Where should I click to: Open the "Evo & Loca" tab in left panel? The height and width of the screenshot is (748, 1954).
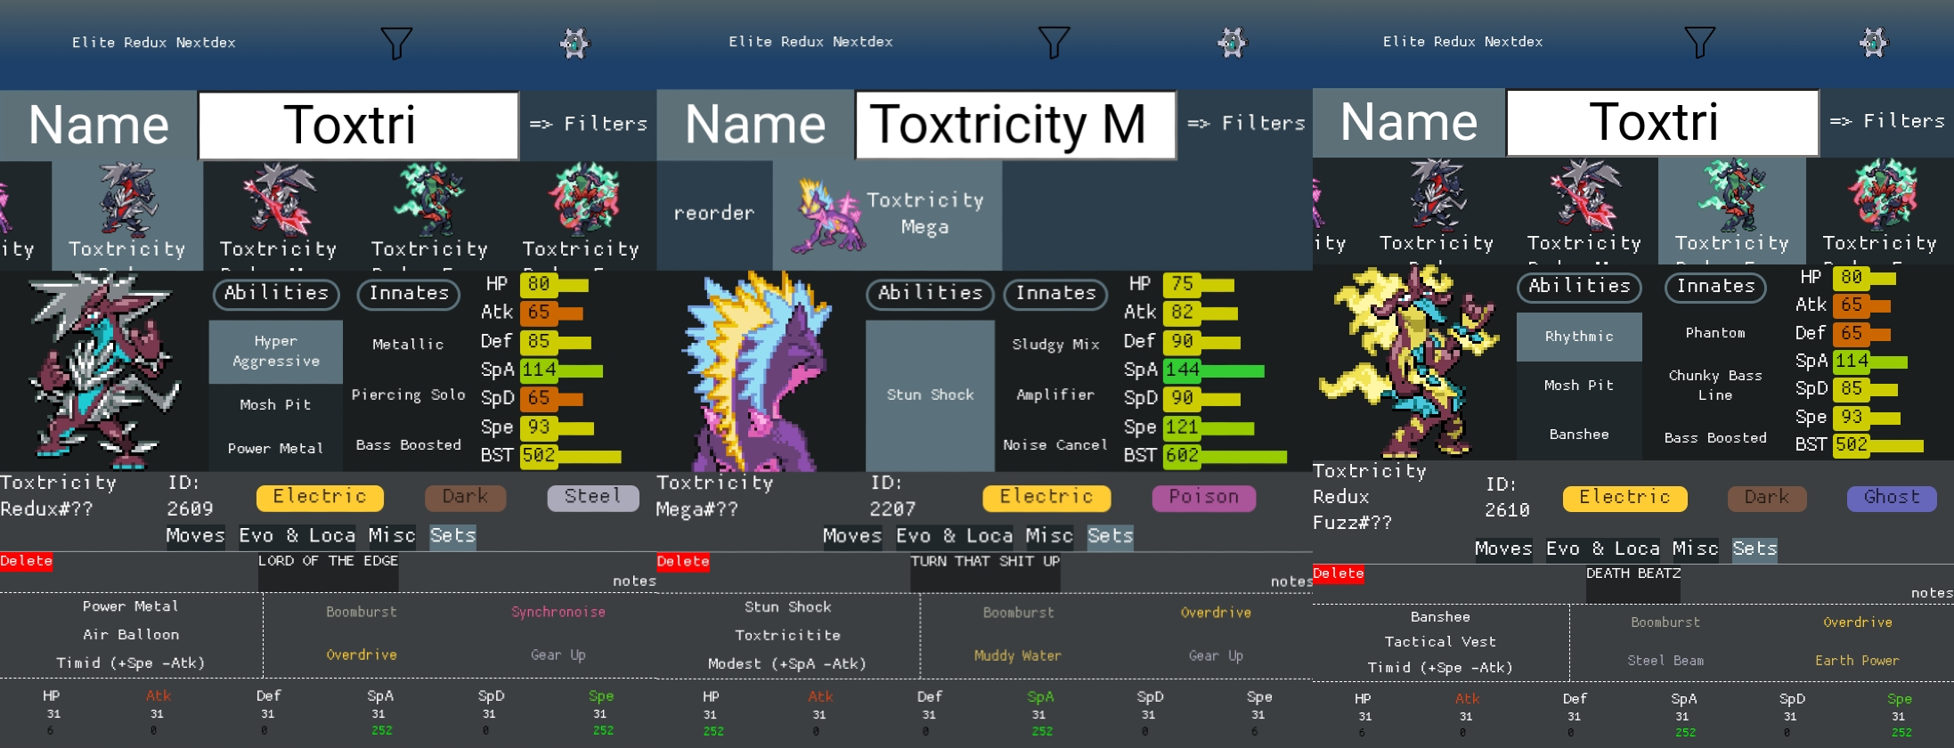click(x=297, y=536)
